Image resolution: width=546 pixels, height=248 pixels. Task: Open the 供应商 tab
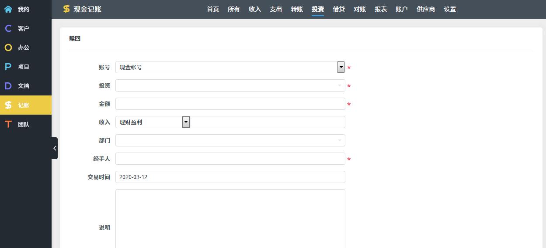tap(426, 9)
